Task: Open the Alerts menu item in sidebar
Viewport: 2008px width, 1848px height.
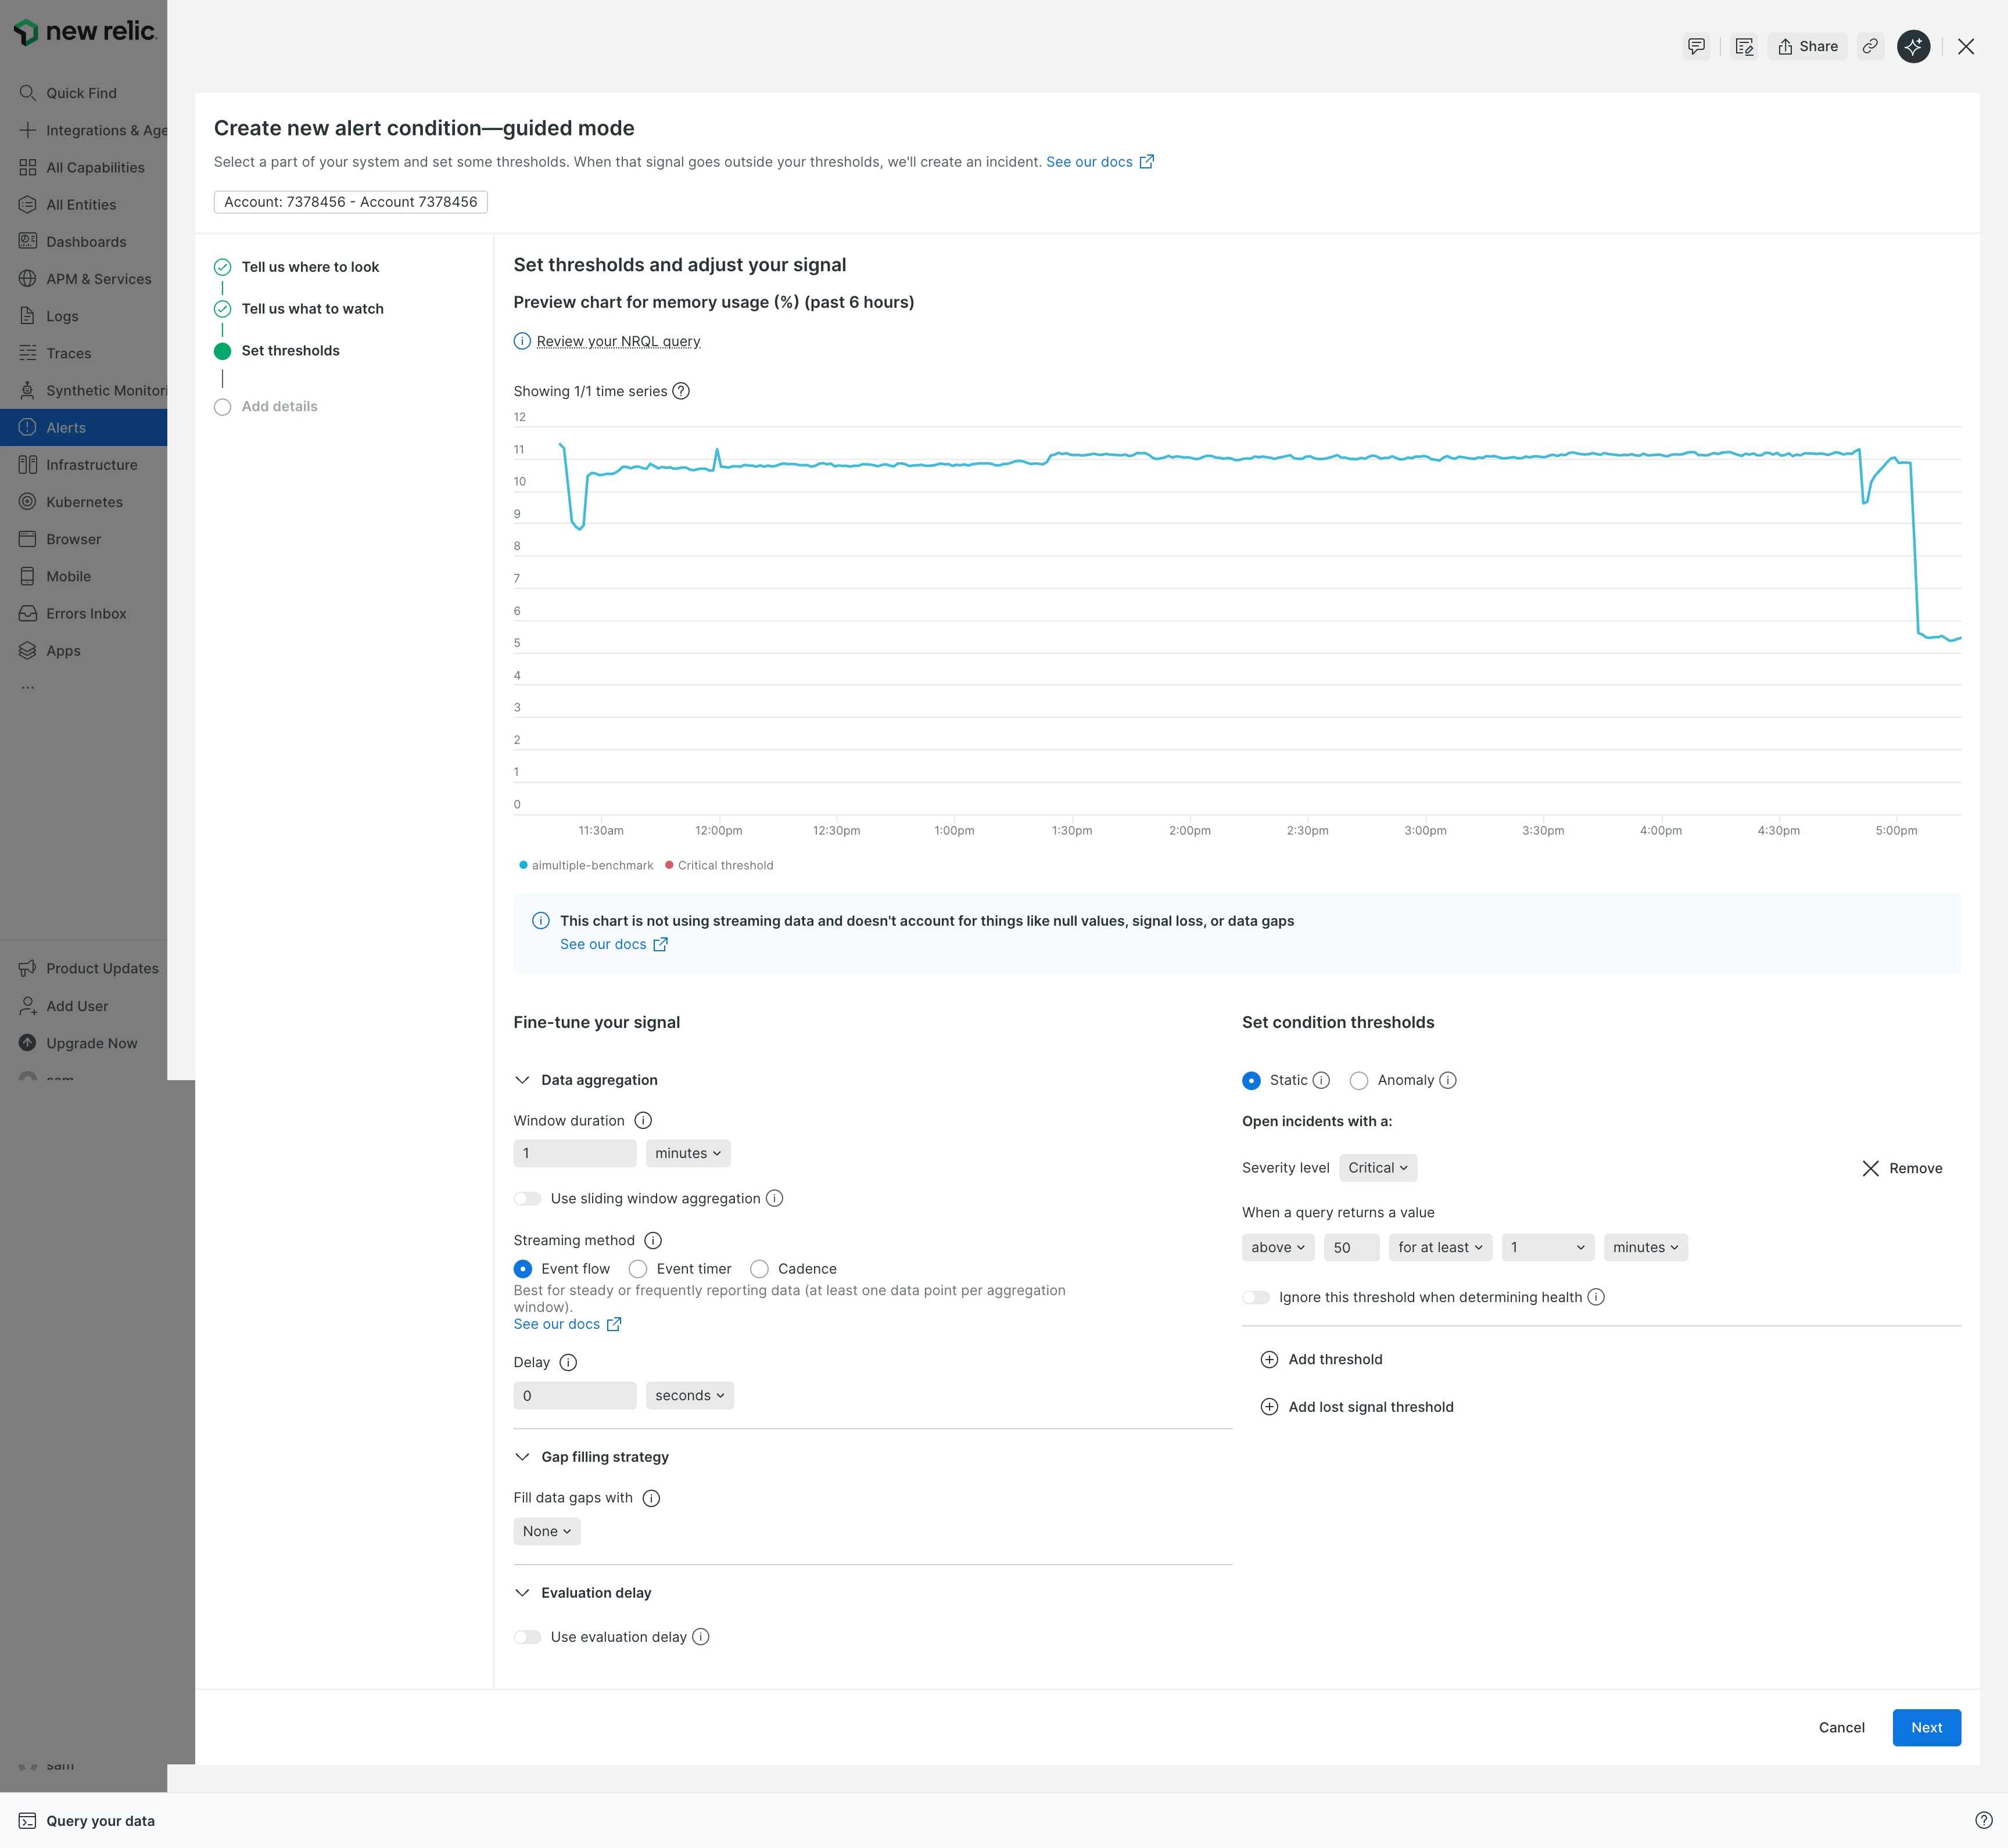Action: tap(83, 427)
